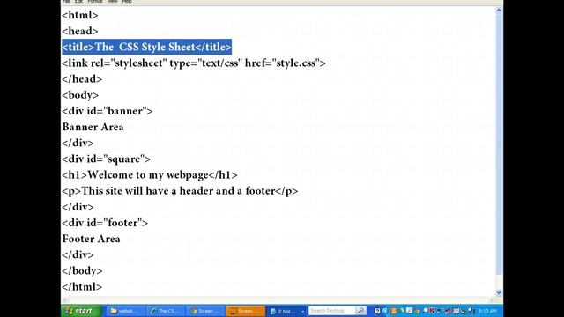The width and height of the screenshot is (564, 317).
Task: Click the system clock showing 8:13 AM
Action: 487,311
